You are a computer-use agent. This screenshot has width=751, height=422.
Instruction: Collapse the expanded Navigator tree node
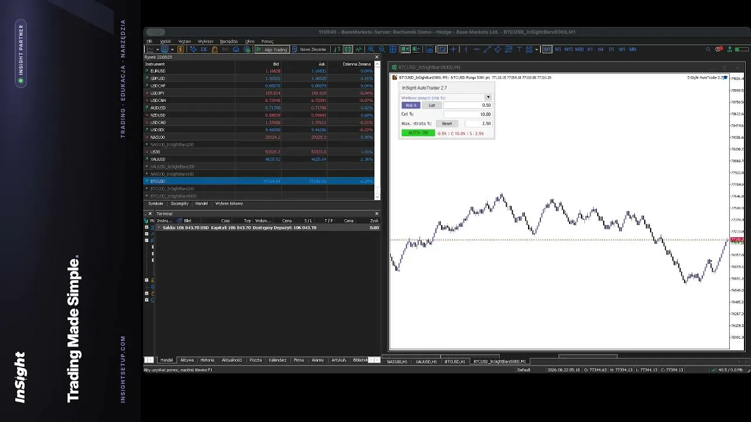pyautogui.click(x=147, y=240)
